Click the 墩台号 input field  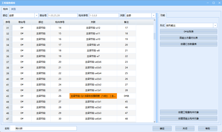coord(62,15)
